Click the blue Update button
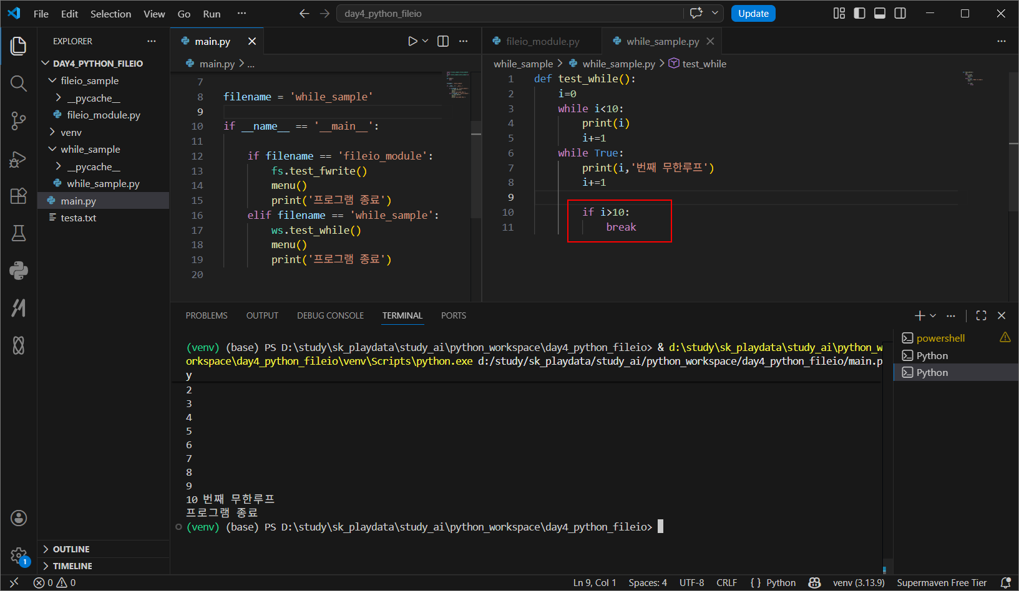 (753, 13)
